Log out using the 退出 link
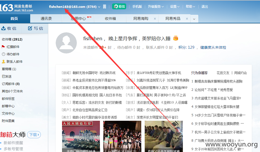 204,6
